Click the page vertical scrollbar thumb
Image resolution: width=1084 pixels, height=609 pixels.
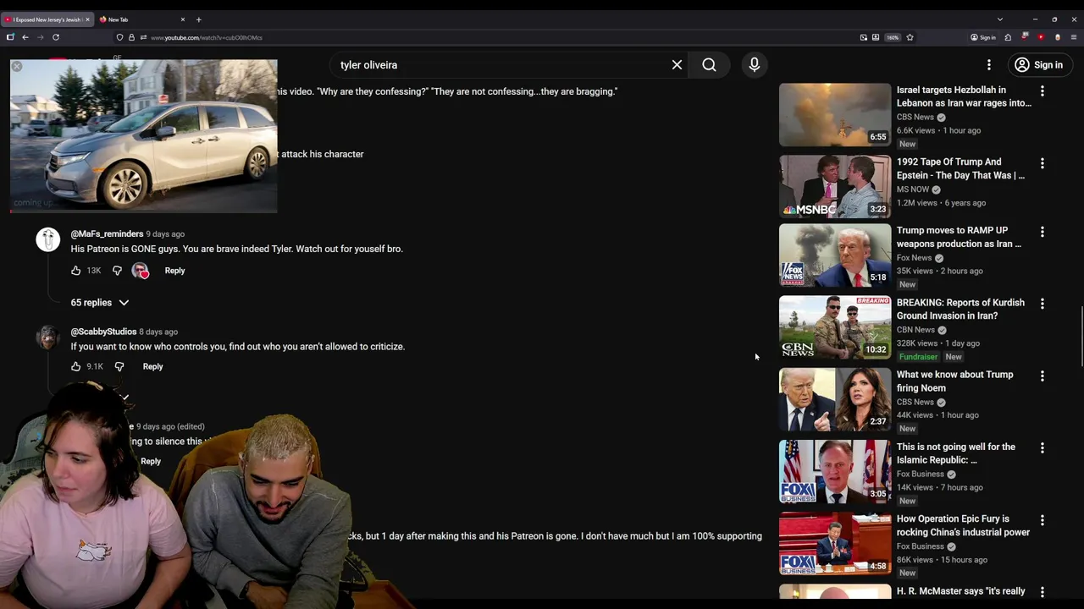coord(1081,337)
